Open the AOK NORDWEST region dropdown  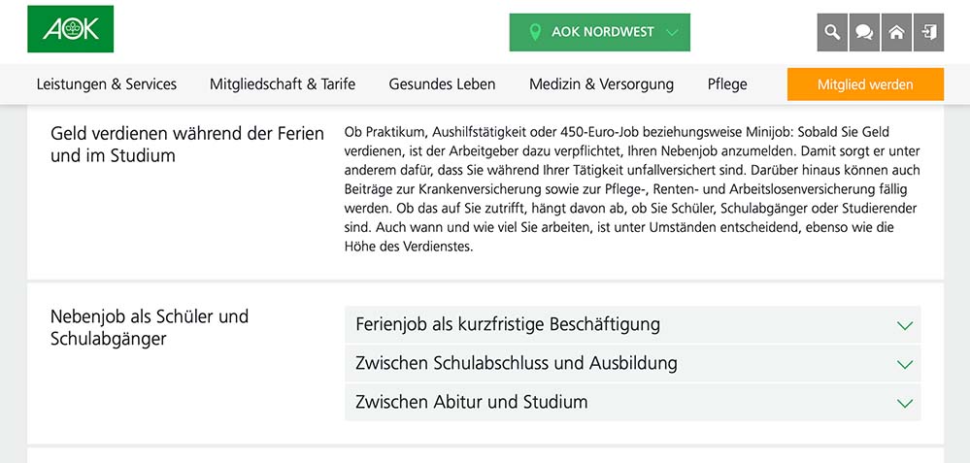[599, 32]
